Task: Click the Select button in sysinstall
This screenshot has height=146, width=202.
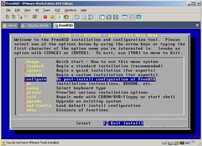Action: click(83, 123)
